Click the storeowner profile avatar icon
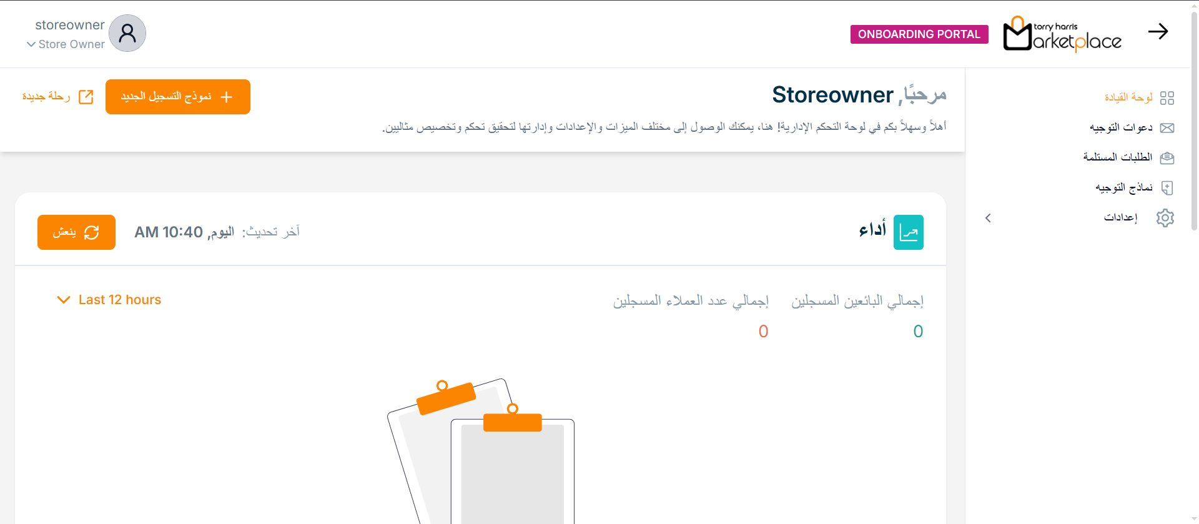 point(127,33)
